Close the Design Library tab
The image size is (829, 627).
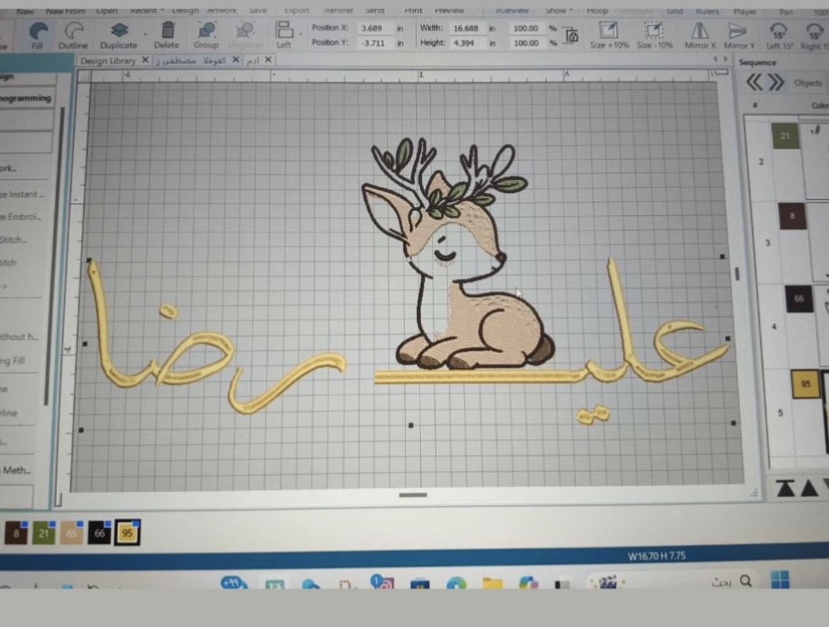pyautogui.click(x=145, y=60)
